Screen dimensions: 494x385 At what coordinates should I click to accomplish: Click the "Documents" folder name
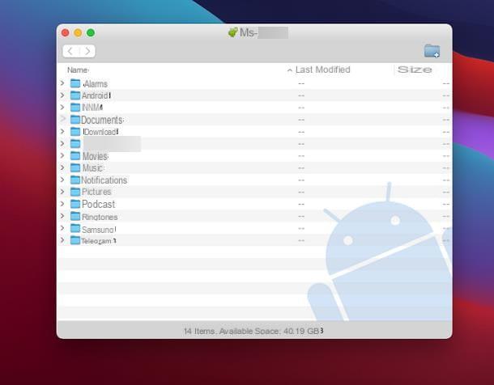(x=102, y=120)
